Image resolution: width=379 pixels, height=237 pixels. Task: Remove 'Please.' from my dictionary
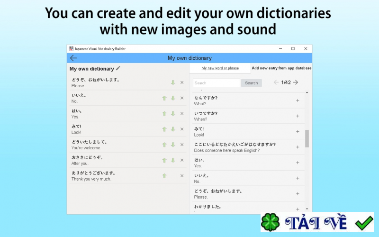[182, 82]
